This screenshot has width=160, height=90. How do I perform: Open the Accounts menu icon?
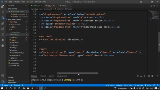(x=3, y=75)
